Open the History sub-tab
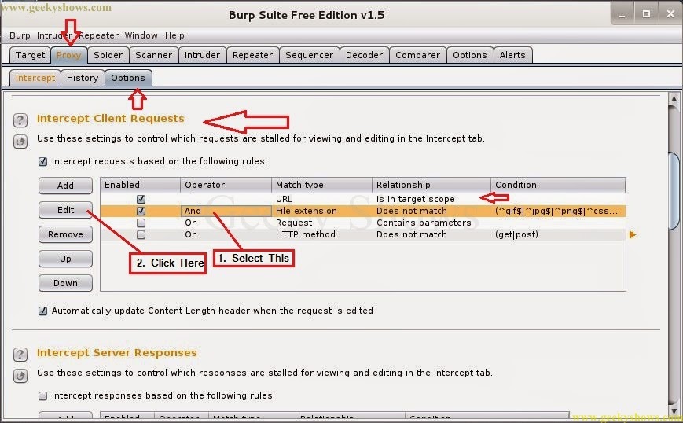683x423 pixels. 83,78
